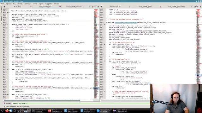The height and width of the screenshot is (113, 202).
Task: Close right pane mixer_scarlett_gen2-sadko.c tab
Action: point(192,7)
